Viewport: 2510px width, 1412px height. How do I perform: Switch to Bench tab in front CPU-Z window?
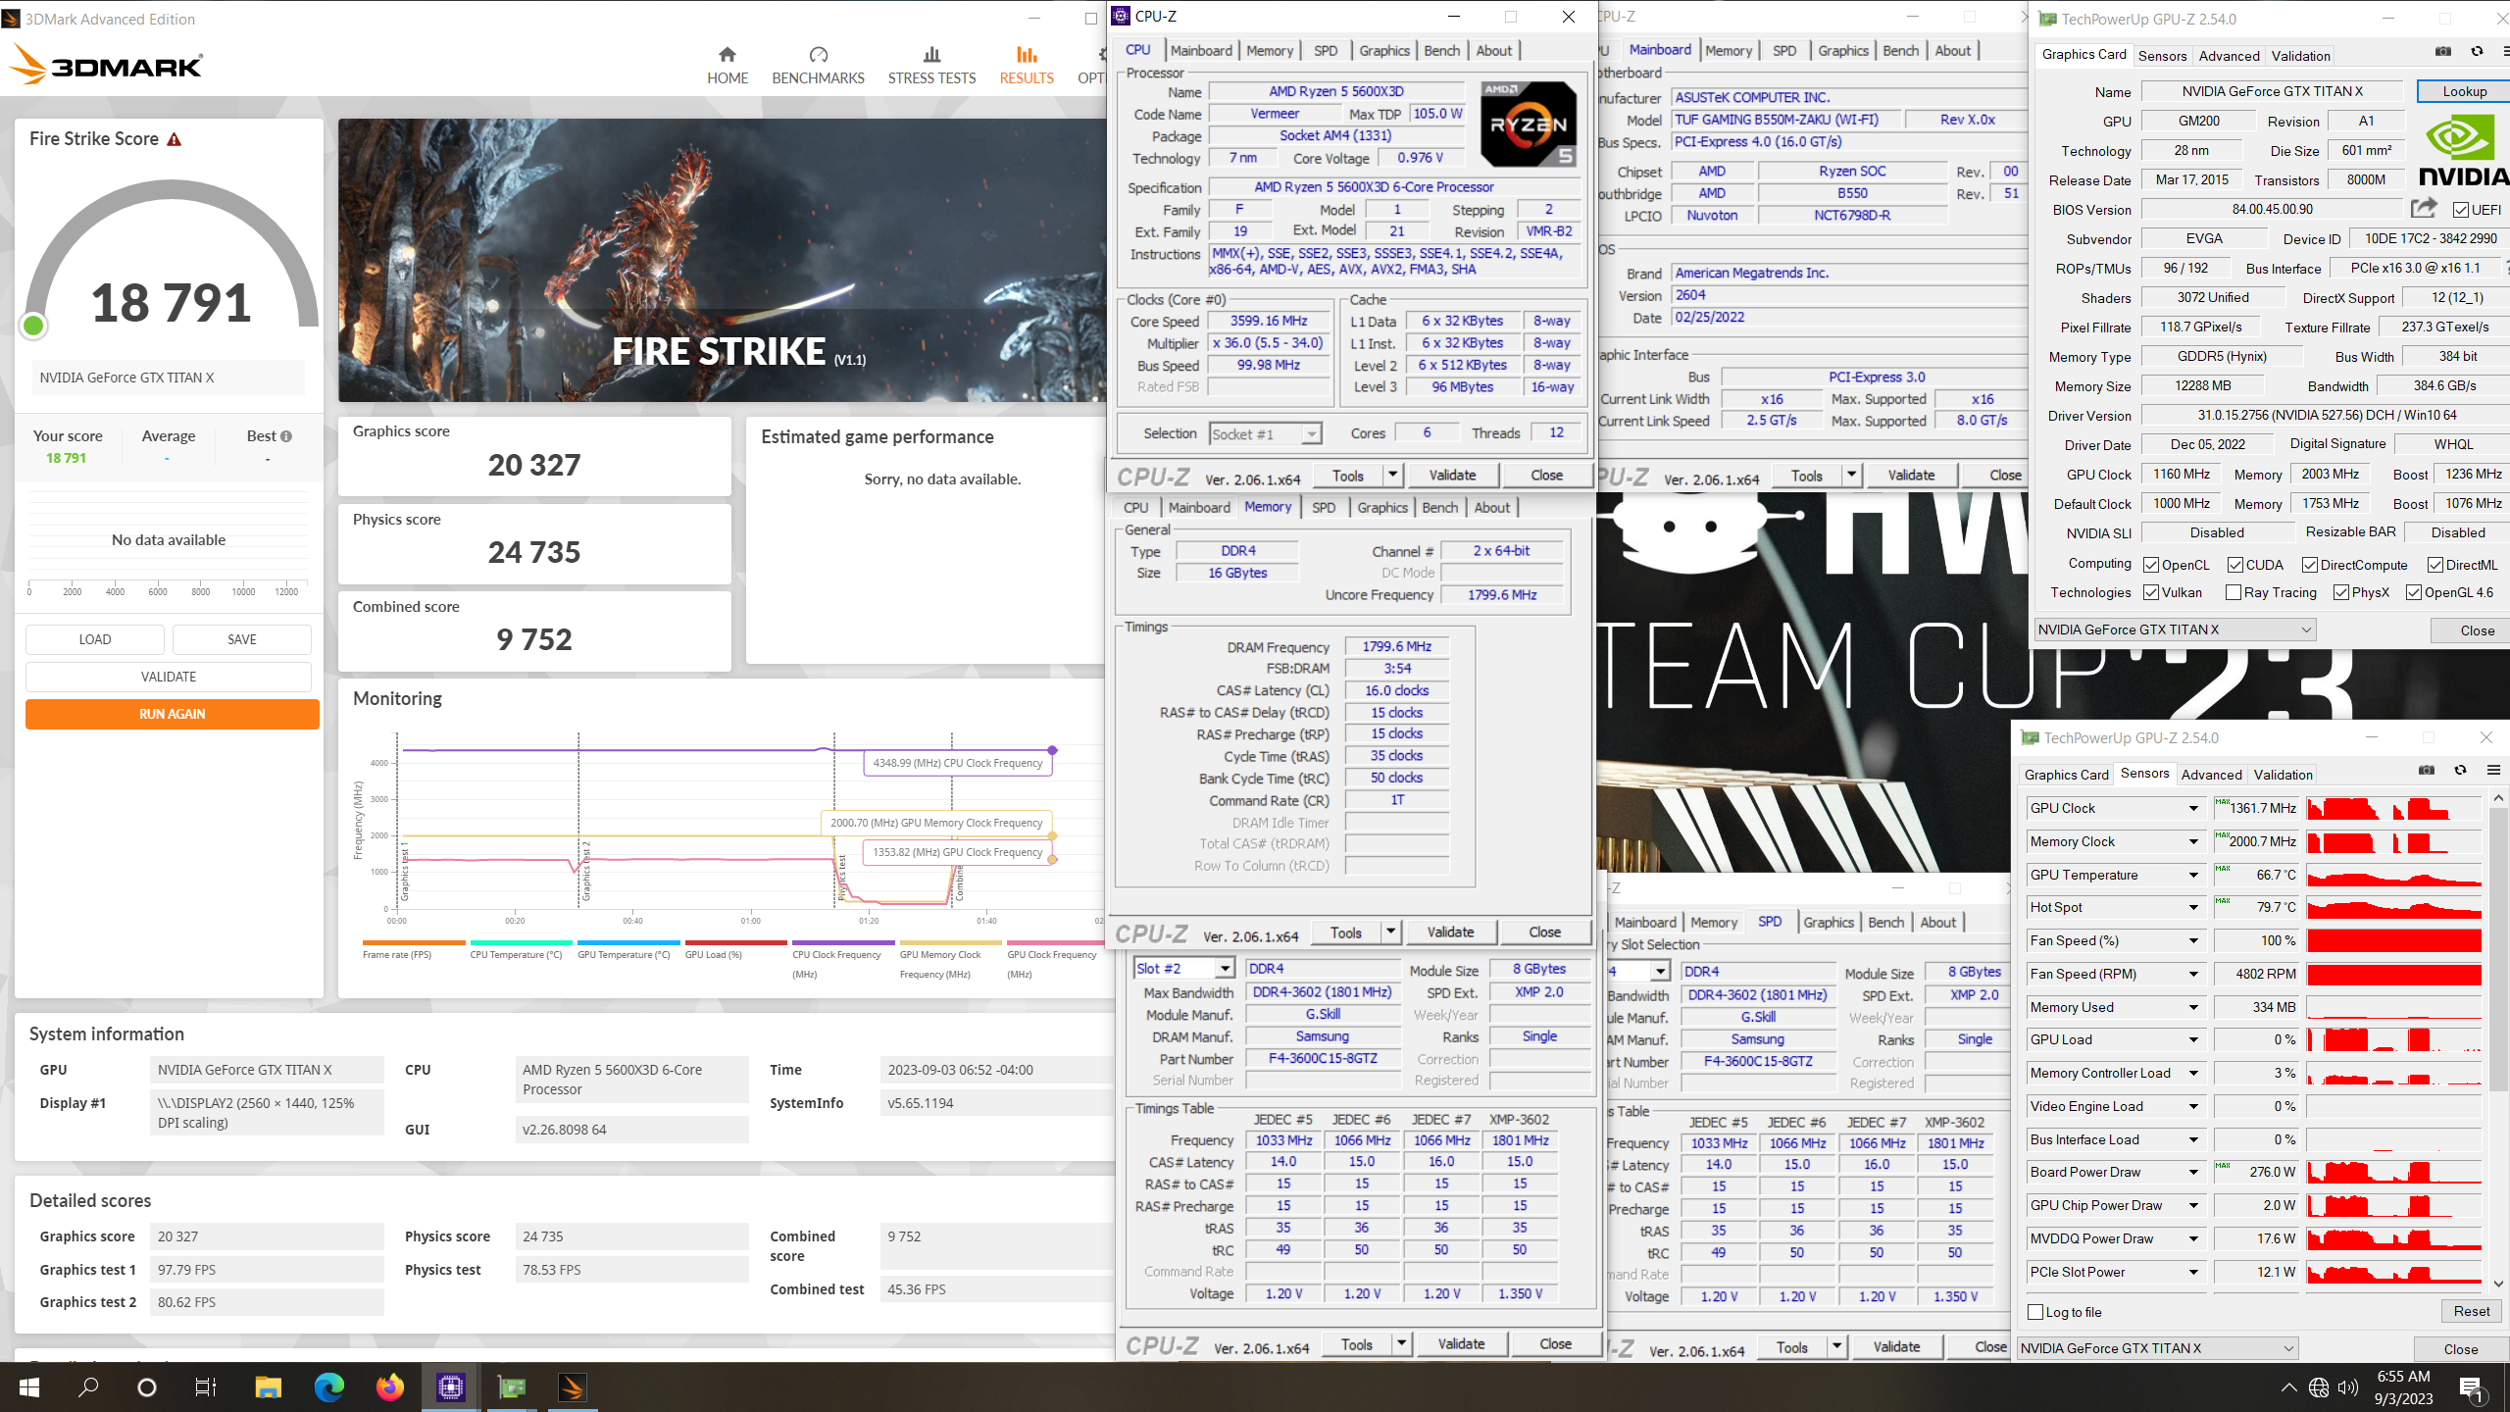[1442, 50]
